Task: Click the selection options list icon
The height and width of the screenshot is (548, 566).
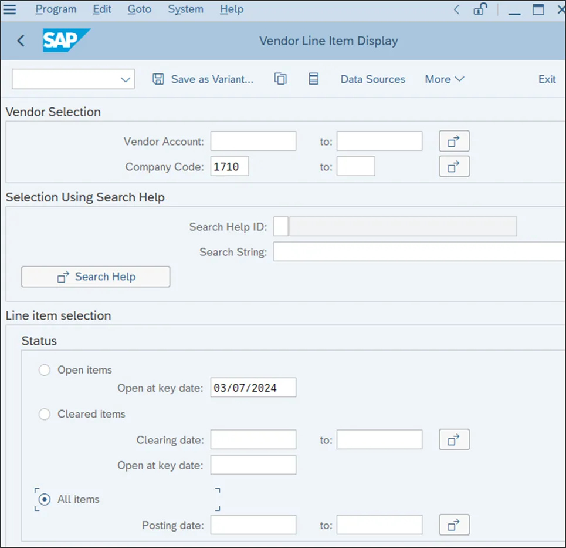Action: 313,79
